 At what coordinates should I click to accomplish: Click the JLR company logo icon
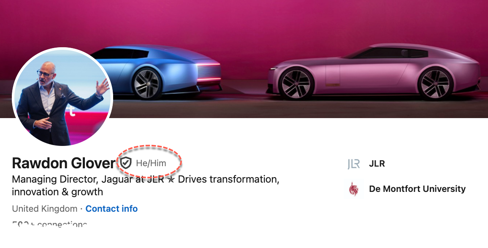click(x=354, y=164)
